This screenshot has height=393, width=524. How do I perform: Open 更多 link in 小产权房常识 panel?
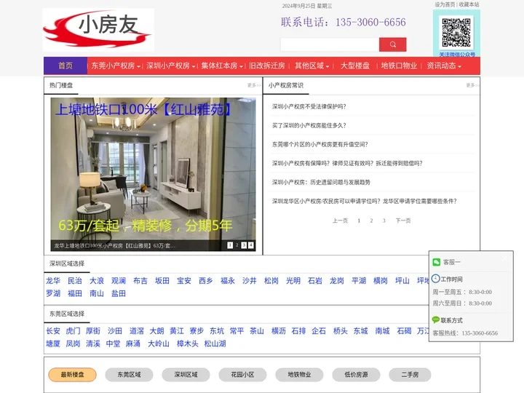[x=472, y=86]
